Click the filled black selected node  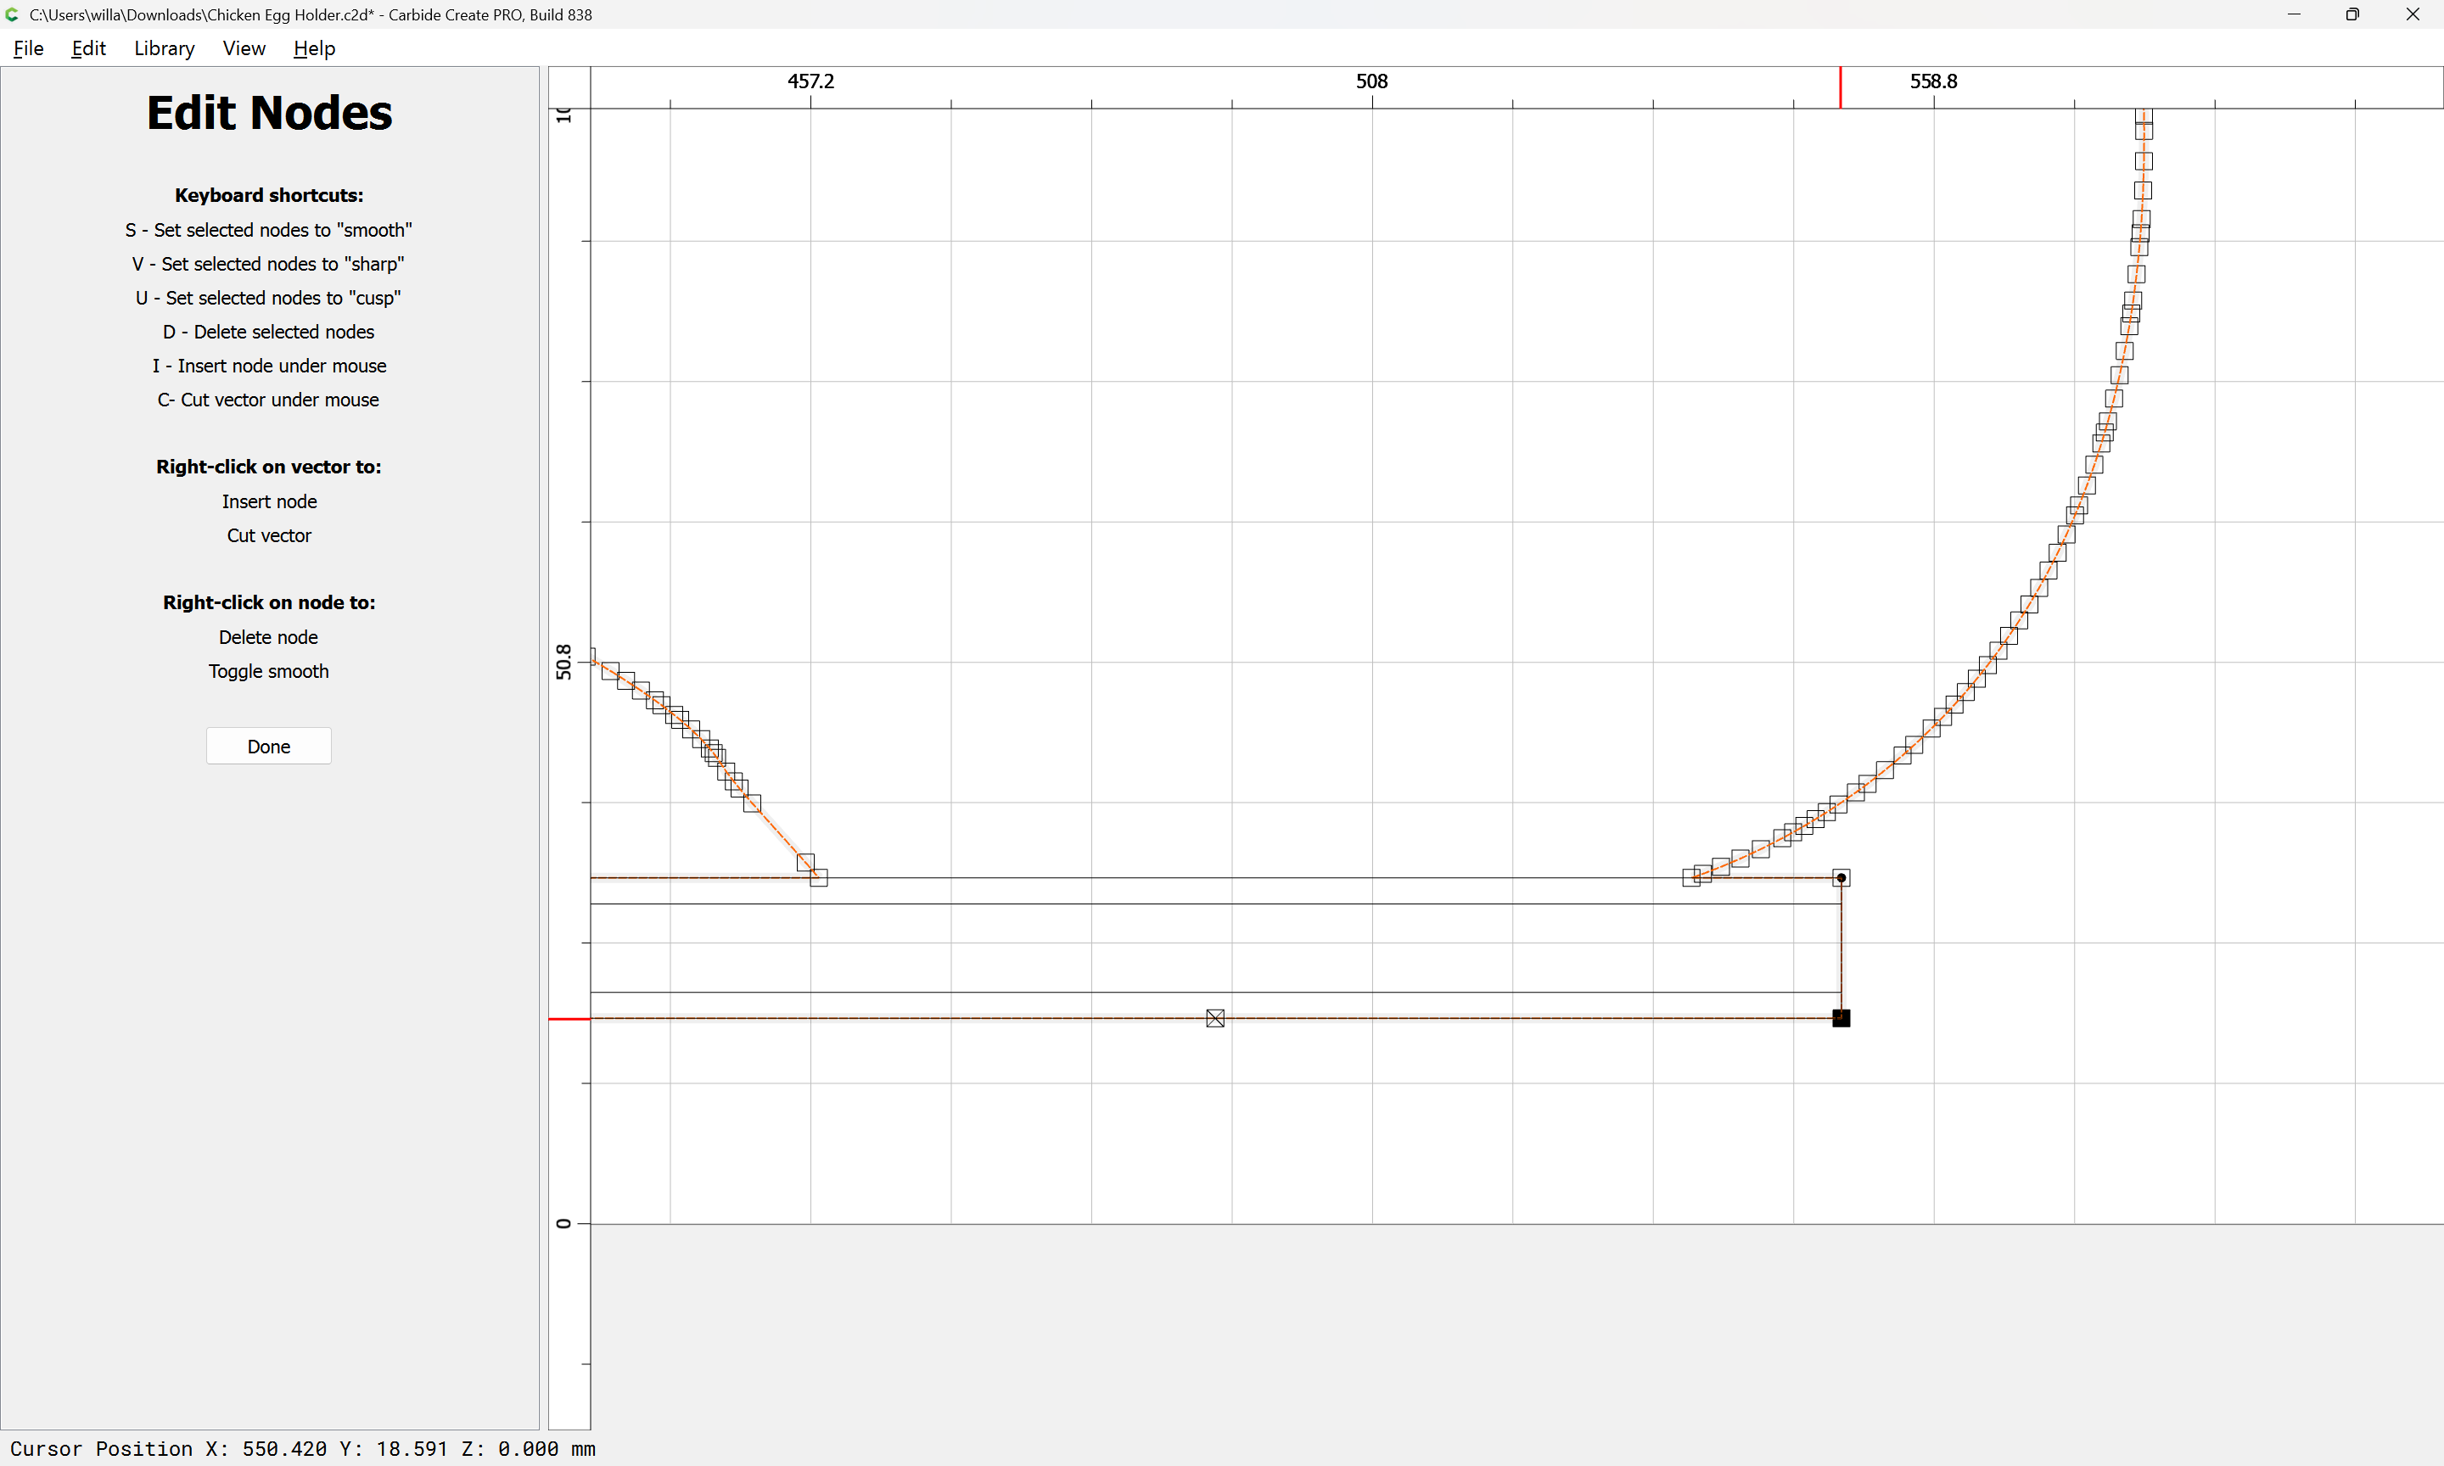pos(1841,1017)
